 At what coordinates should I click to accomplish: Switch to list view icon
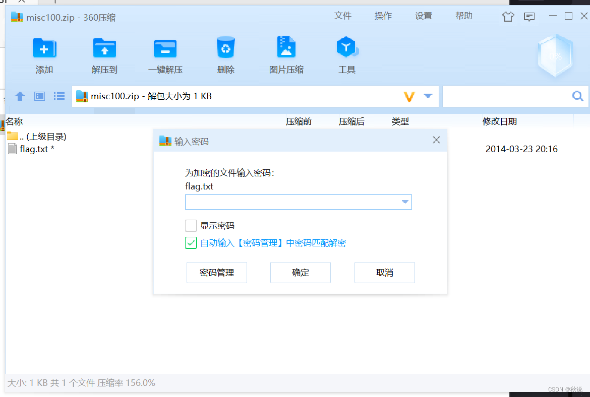[59, 96]
